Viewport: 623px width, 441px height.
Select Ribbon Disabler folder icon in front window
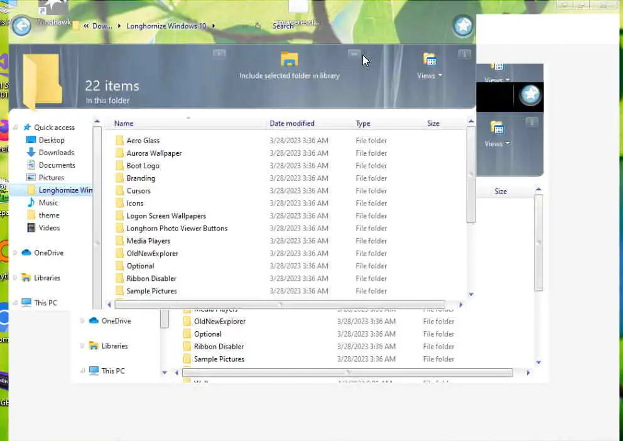[119, 278]
